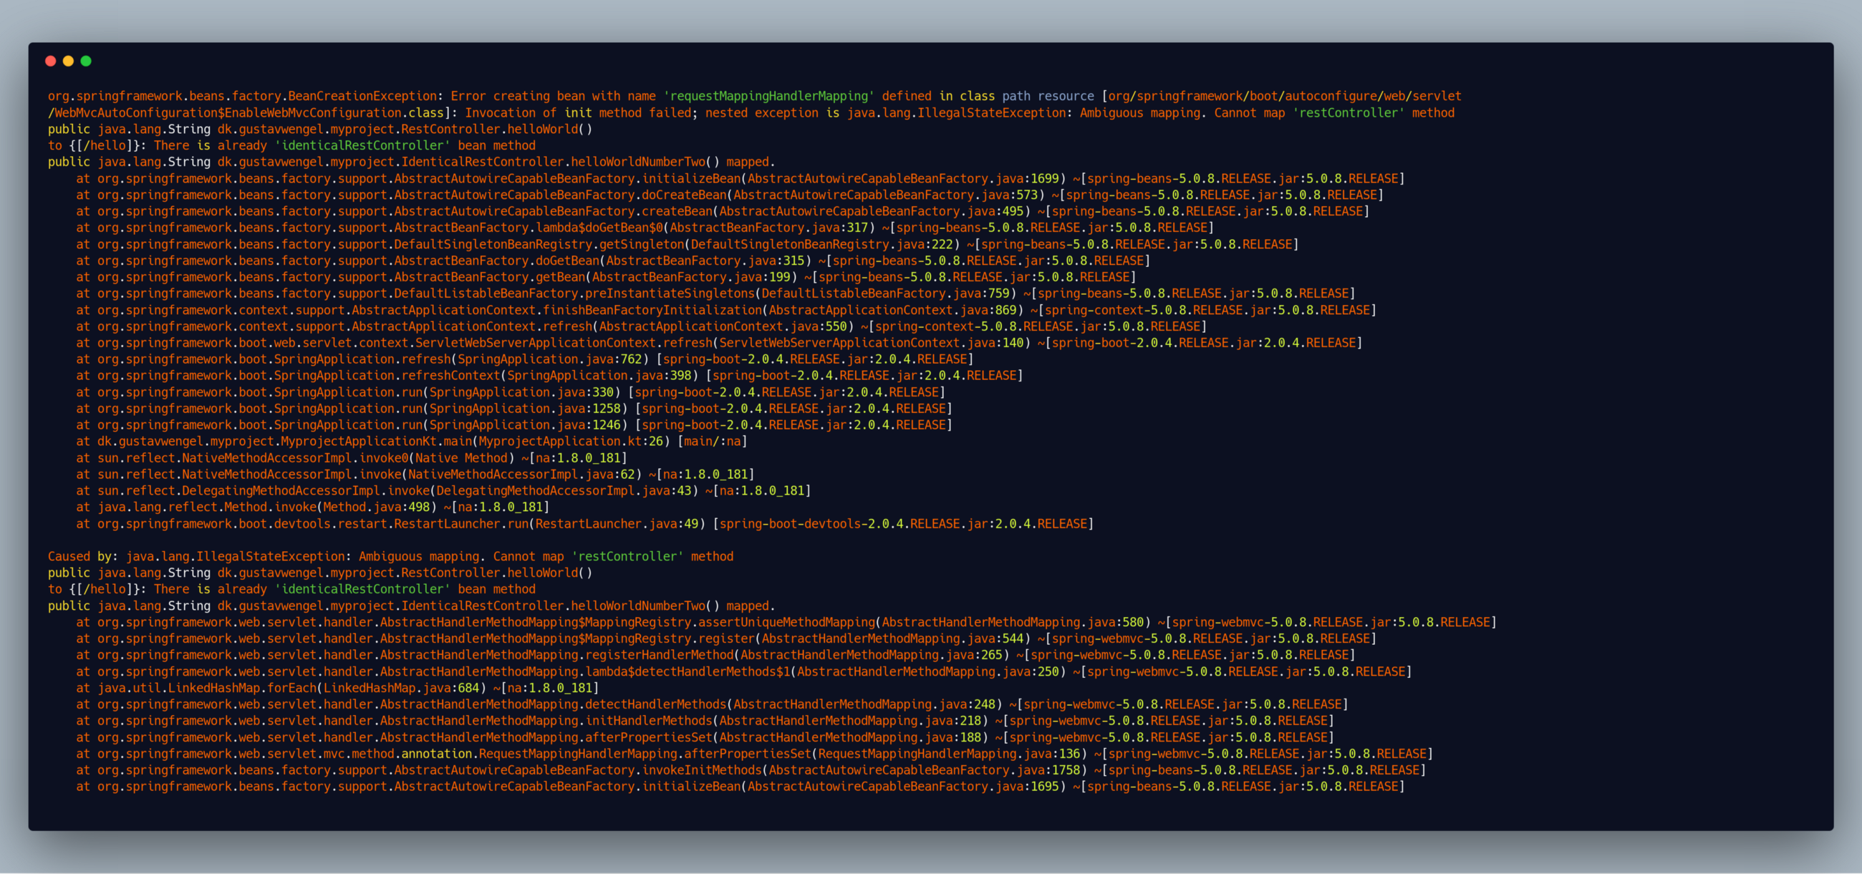Click the AbstractHandlerMethodMapping.java:580 reference
Viewport: 1862px width, 874px height.
(x=1012, y=622)
